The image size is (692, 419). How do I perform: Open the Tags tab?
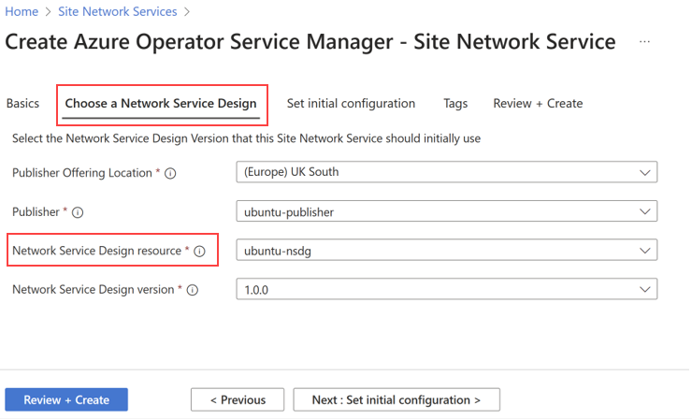point(455,103)
